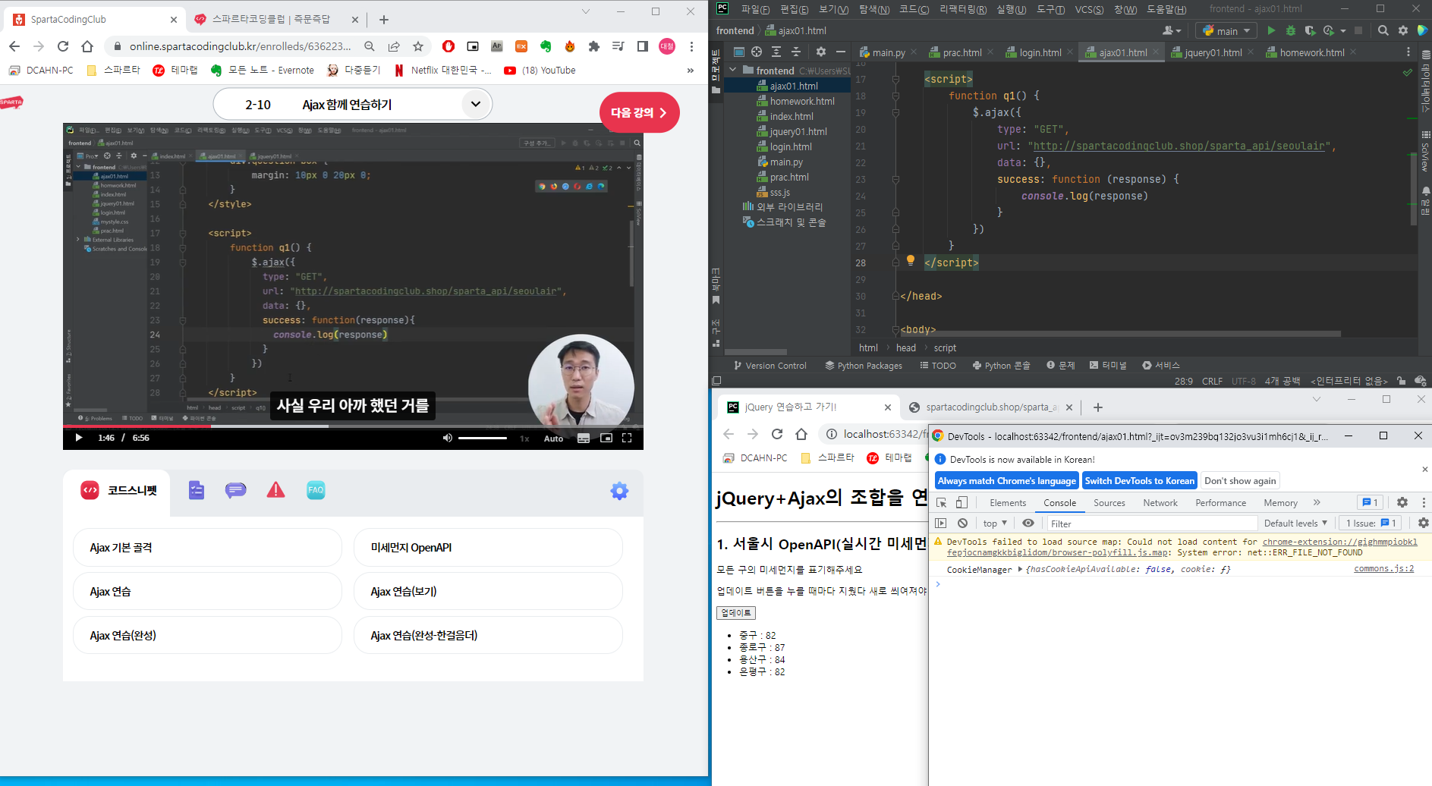
Task: Seek on the lecture video progress bar
Action: [x=353, y=426]
